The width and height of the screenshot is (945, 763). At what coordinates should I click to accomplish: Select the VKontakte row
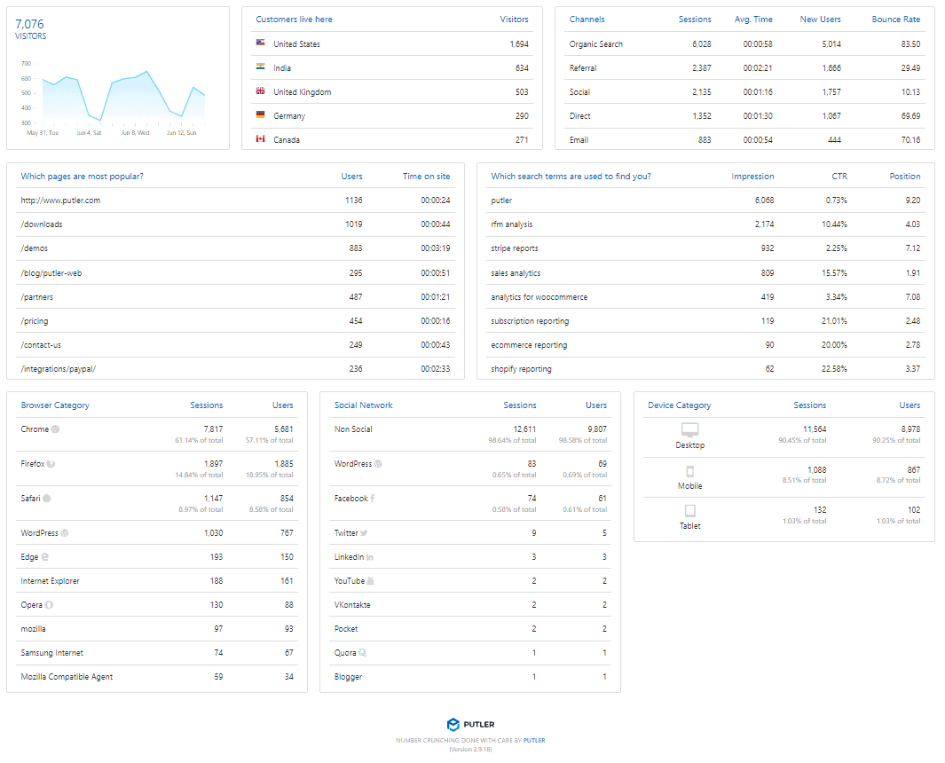(470, 604)
